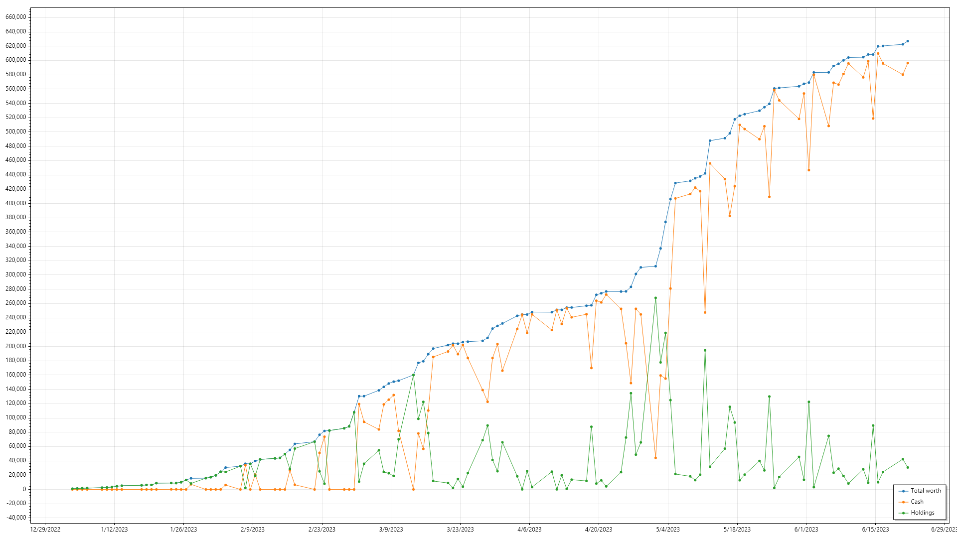Click green marker icon beside Holdings
The height and width of the screenshot is (538, 957).
[903, 513]
